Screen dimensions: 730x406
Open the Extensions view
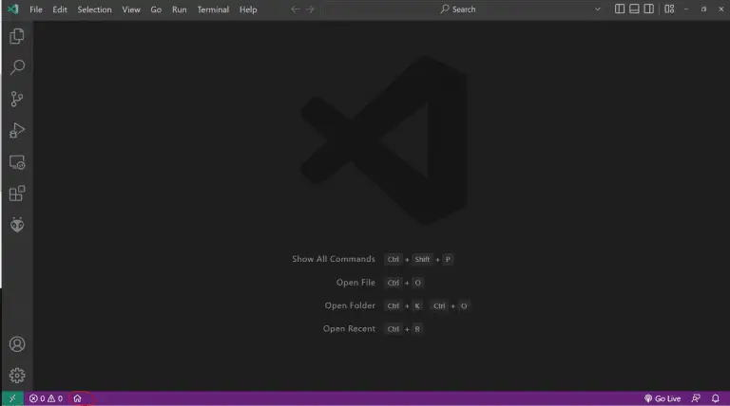point(16,194)
